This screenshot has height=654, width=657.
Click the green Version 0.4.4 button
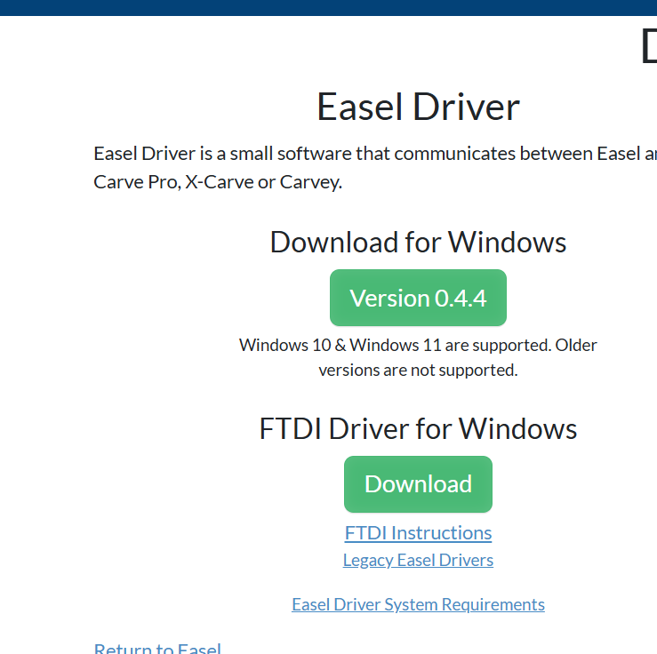[x=418, y=298]
